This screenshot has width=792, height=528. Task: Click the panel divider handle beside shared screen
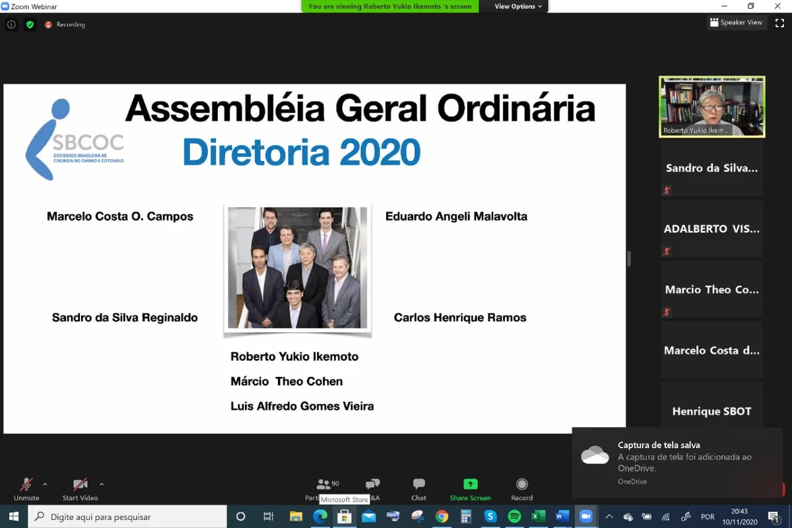click(629, 259)
